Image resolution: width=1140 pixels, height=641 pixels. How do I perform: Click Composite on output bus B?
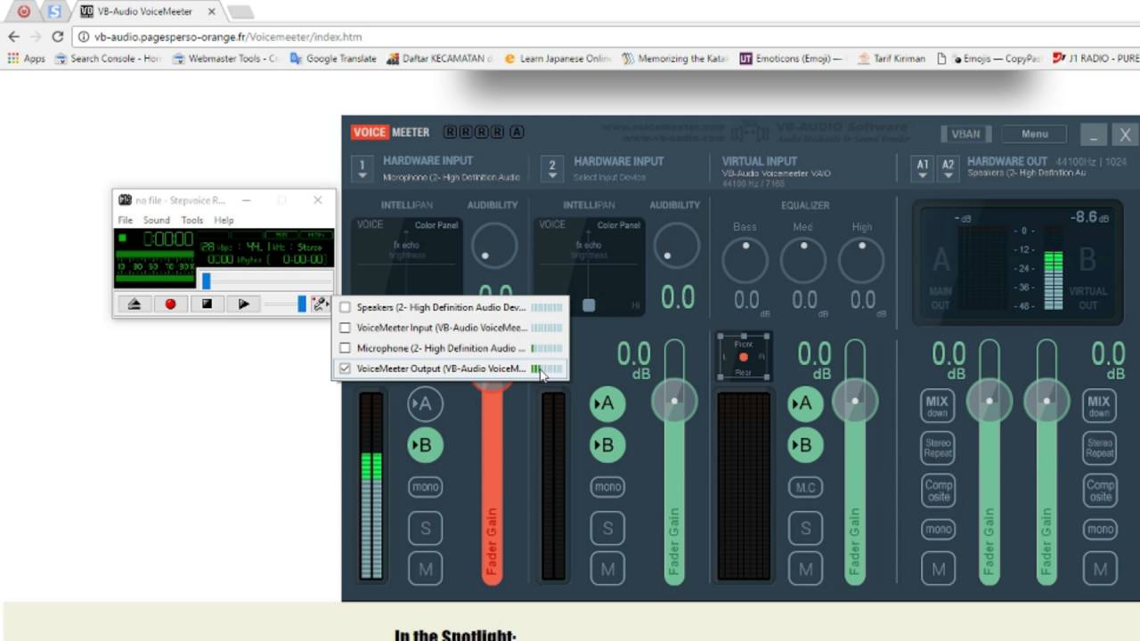(1099, 490)
